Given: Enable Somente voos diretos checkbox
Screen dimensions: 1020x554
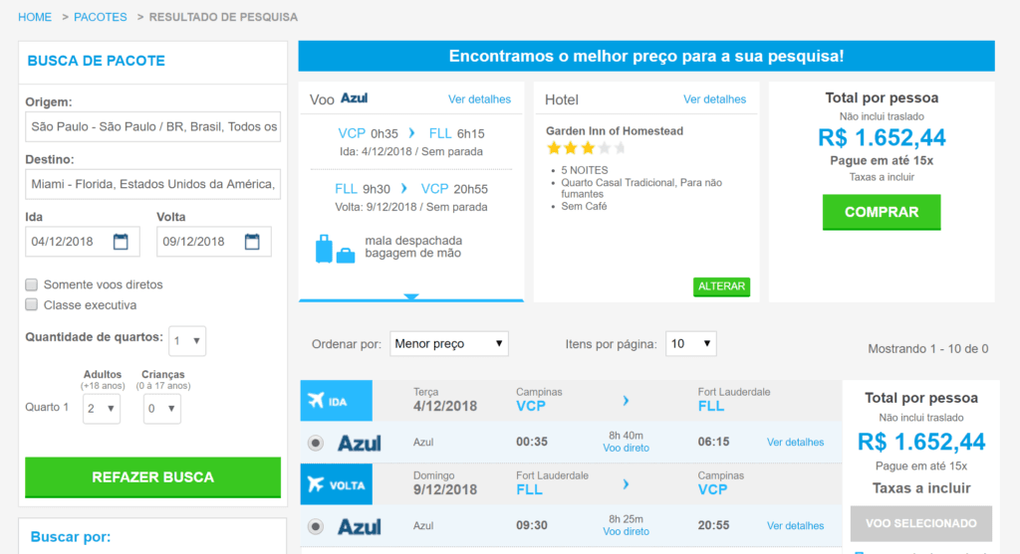Looking at the screenshot, I should pos(31,284).
